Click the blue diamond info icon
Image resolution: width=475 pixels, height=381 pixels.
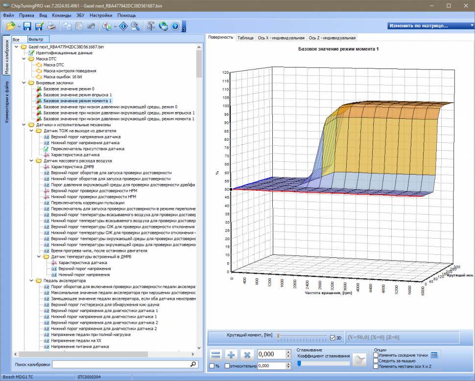click(124, 26)
